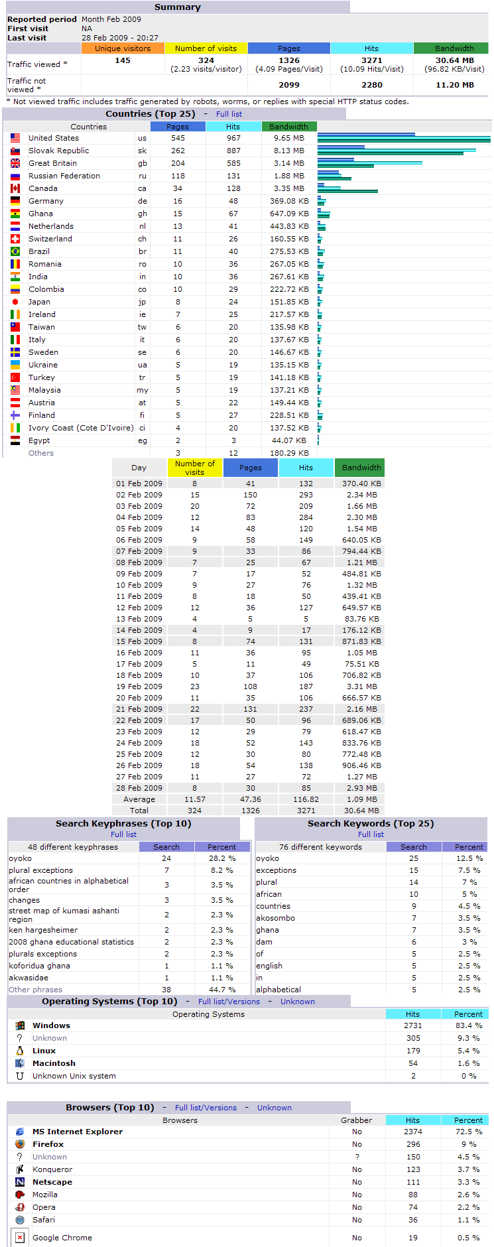This screenshot has height=1247, width=494.
Task: Click the Netherlands flag icon
Action: [15, 226]
